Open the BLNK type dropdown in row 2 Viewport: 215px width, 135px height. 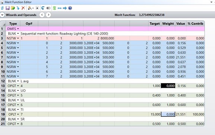(x=18, y=33)
